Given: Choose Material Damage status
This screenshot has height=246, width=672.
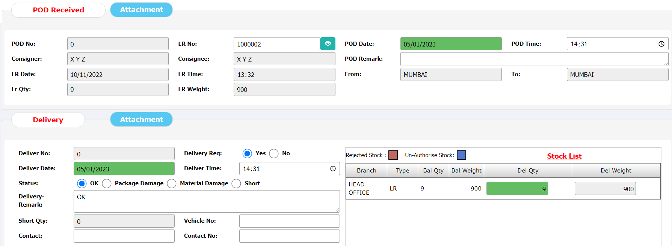Looking at the screenshot, I should (x=172, y=183).
